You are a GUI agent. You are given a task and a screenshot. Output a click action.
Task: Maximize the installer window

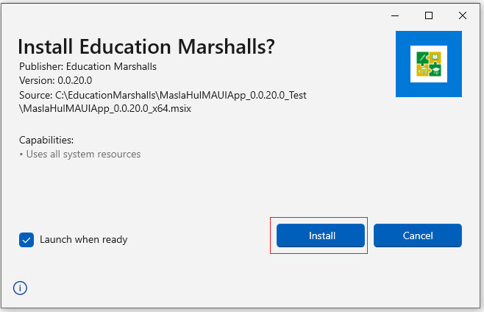(x=429, y=15)
